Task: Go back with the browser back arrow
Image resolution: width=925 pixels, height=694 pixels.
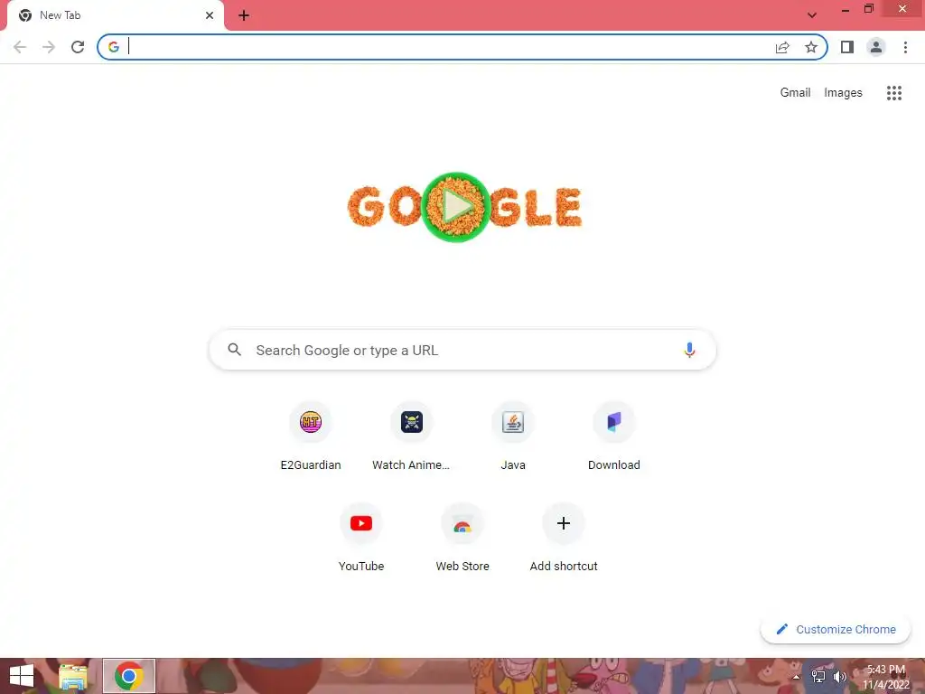Action: [20, 47]
